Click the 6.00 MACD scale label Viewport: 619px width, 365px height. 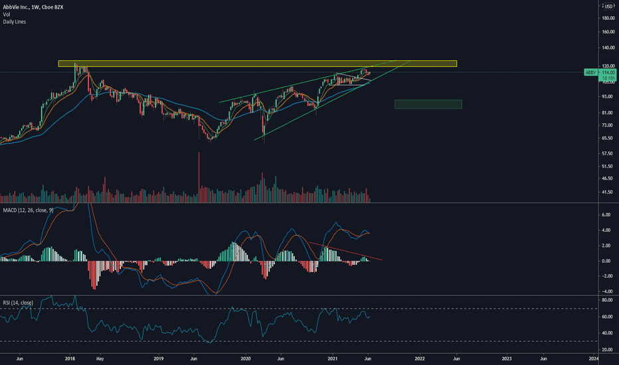tap(606, 215)
